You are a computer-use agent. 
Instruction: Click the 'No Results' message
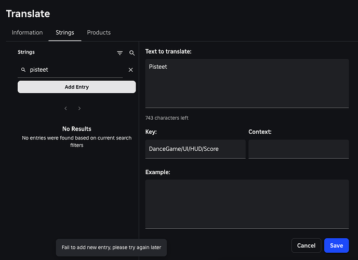76,129
